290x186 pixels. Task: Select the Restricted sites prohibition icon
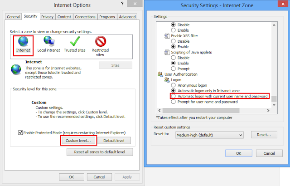(101, 41)
